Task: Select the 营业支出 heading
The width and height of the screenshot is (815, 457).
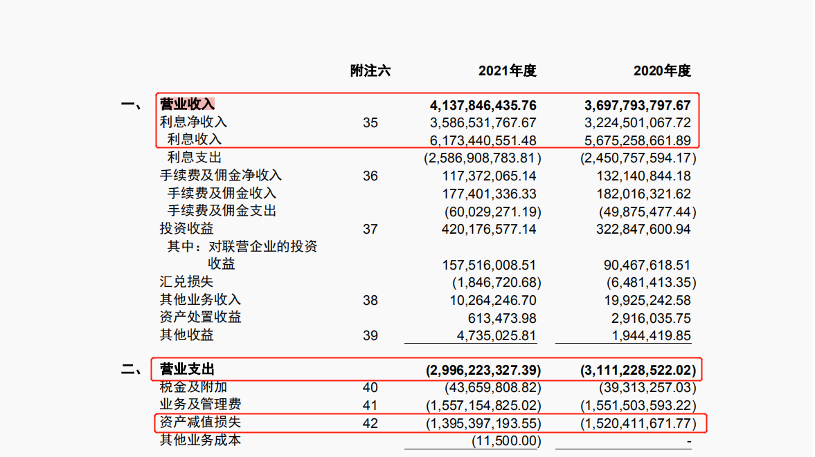Action: [x=187, y=369]
